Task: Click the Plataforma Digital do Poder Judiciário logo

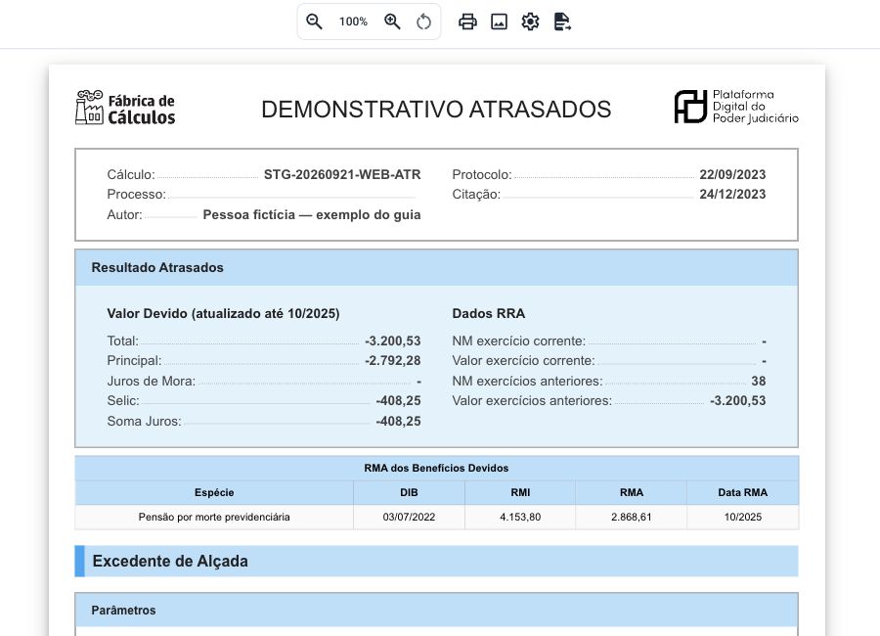Action: [x=736, y=107]
